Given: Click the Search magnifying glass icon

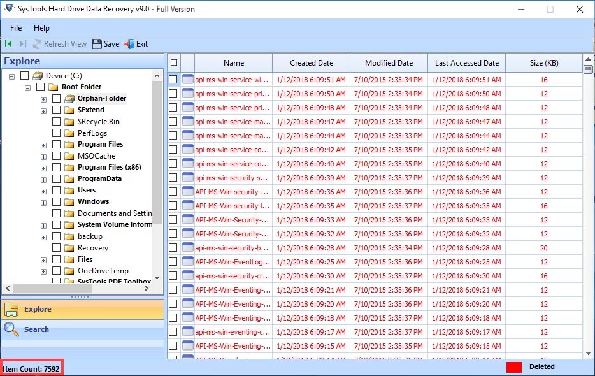Looking at the screenshot, I should [11, 329].
